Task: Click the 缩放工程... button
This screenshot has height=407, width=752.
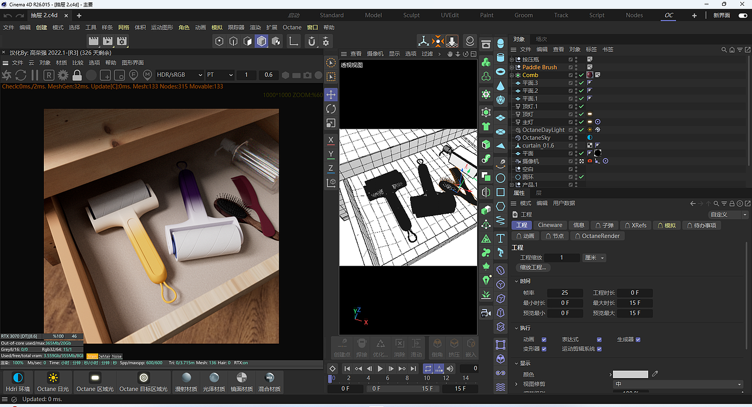Action: [x=533, y=267]
